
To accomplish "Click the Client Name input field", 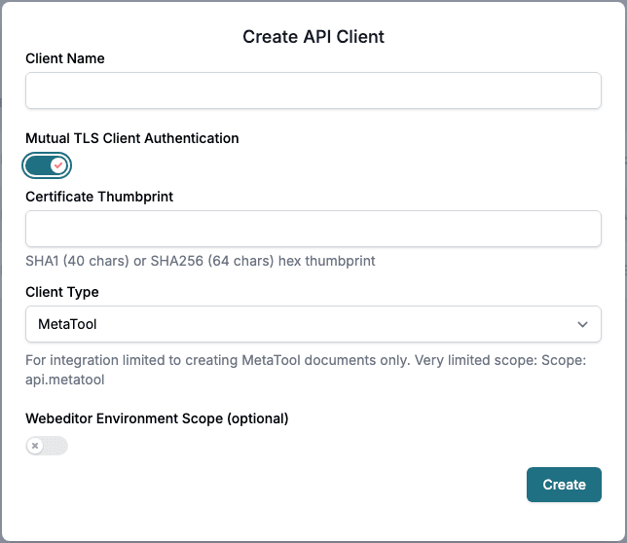I will click(313, 90).
